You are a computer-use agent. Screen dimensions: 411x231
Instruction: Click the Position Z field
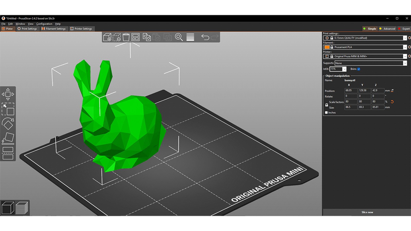coord(378,90)
